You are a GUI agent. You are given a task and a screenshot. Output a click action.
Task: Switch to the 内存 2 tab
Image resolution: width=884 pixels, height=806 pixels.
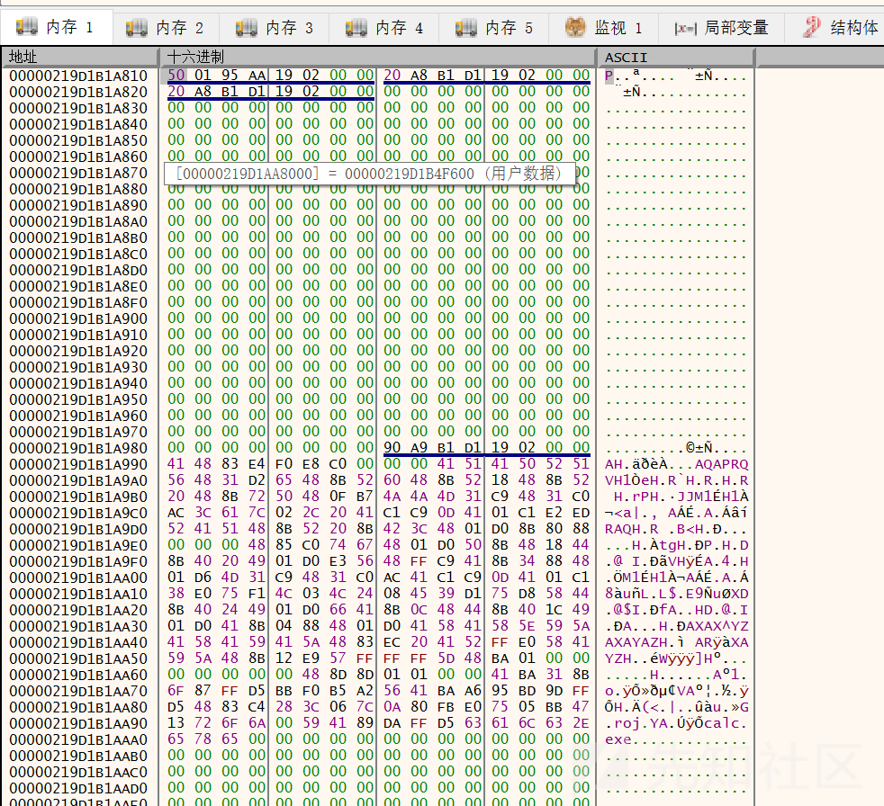point(165,28)
